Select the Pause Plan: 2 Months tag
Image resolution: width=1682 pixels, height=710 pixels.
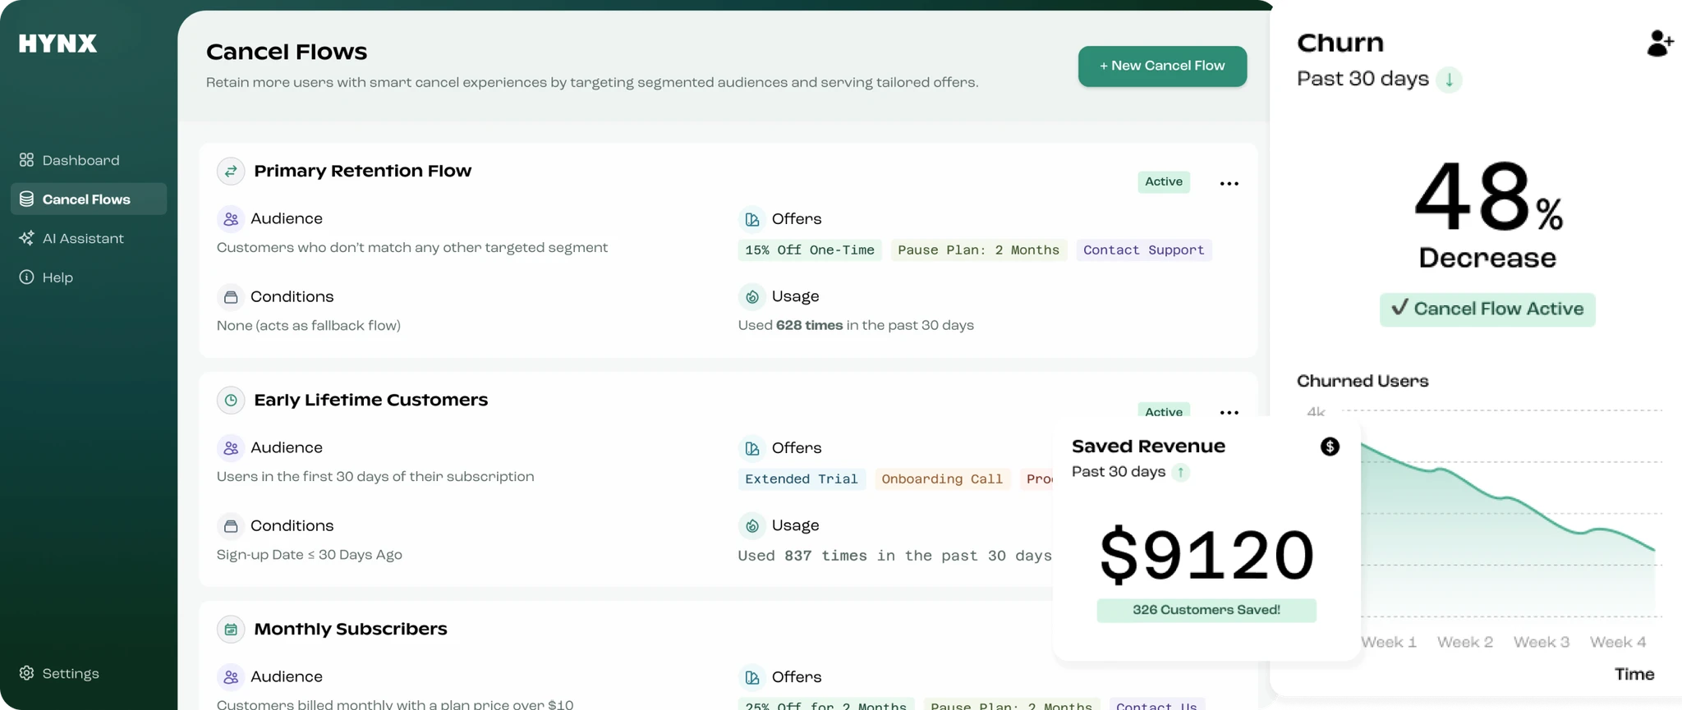click(x=978, y=250)
